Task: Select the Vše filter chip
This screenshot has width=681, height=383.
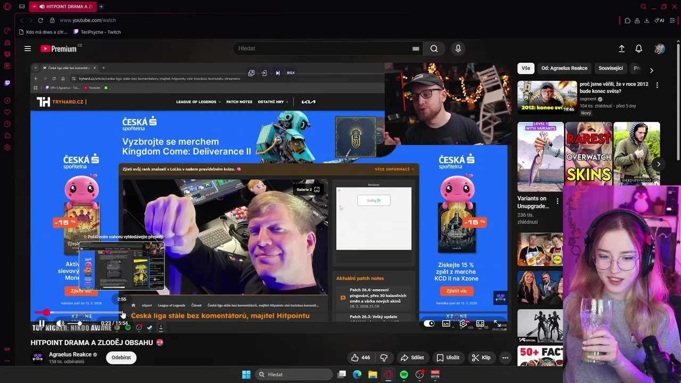Action: [x=526, y=68]
